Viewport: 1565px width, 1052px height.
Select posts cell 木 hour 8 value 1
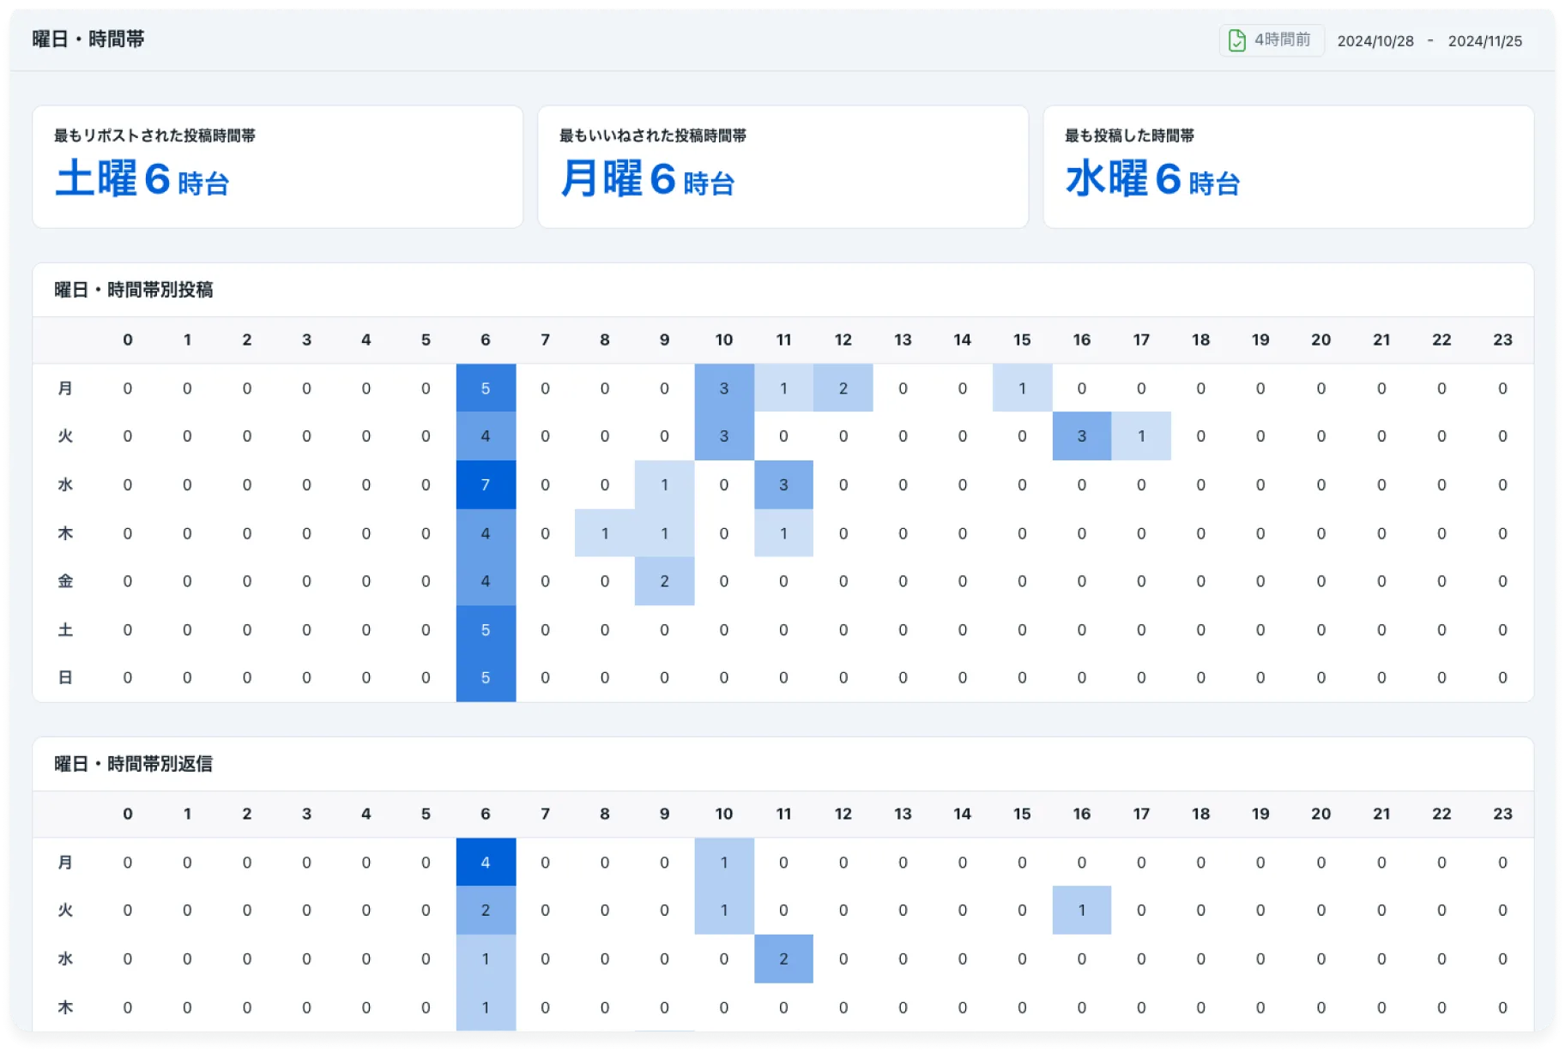(x=605, y=533)
